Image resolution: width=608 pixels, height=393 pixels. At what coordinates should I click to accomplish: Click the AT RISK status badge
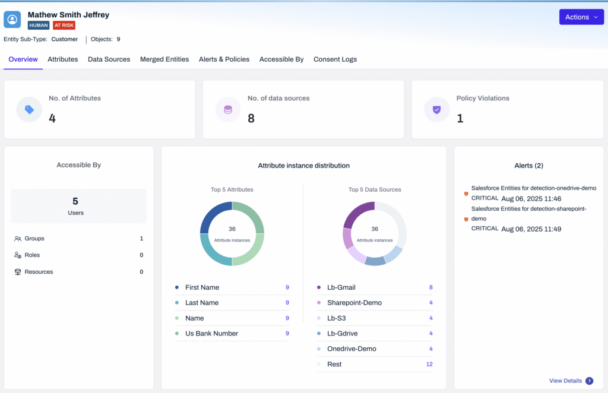pyautogui.click(x=64, y=26)
